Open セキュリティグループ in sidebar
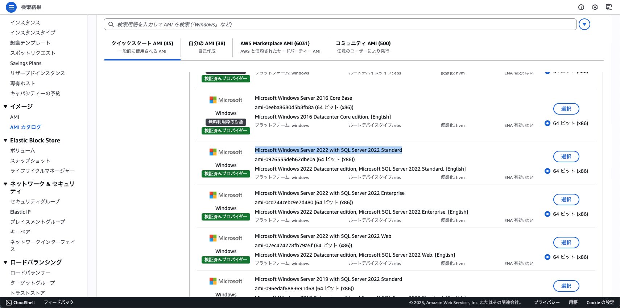The image size is (620, 308). tap(35, 201)
